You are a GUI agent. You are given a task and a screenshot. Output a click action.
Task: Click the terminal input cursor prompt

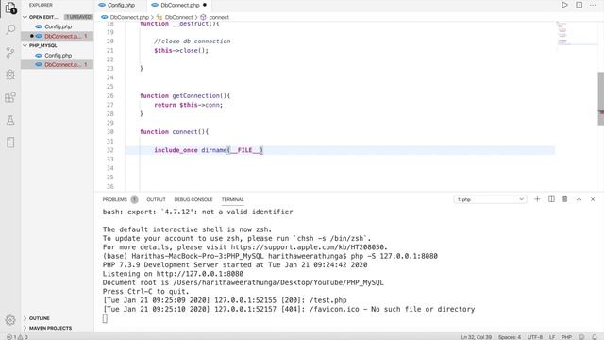pyautogui.click(x=105, y=318)
